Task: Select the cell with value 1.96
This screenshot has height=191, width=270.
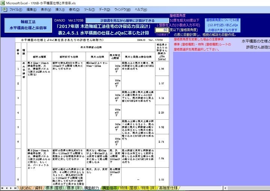Action: [162, 69]
